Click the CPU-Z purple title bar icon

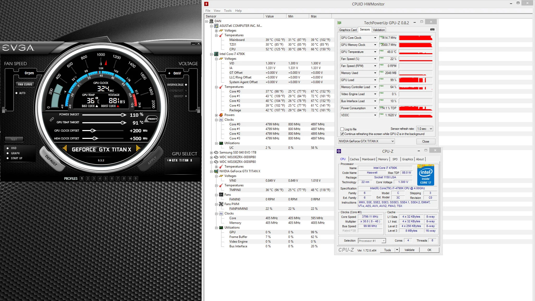pyautogui.click(x=339, y=151)
